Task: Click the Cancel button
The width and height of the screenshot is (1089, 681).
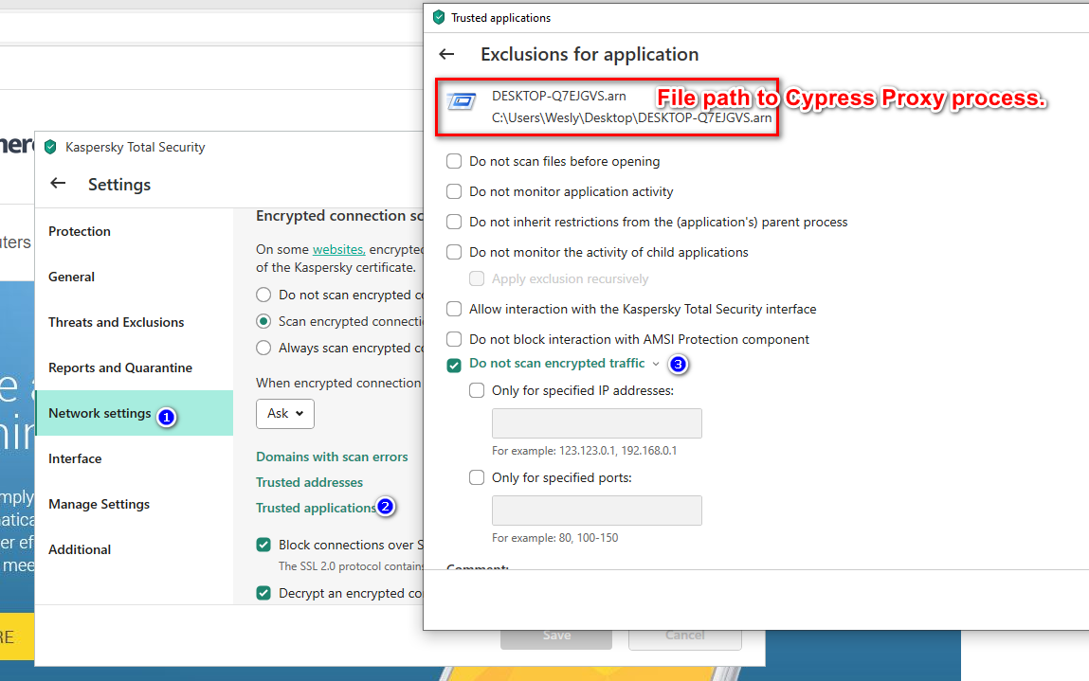Action: tap(685, 636)
